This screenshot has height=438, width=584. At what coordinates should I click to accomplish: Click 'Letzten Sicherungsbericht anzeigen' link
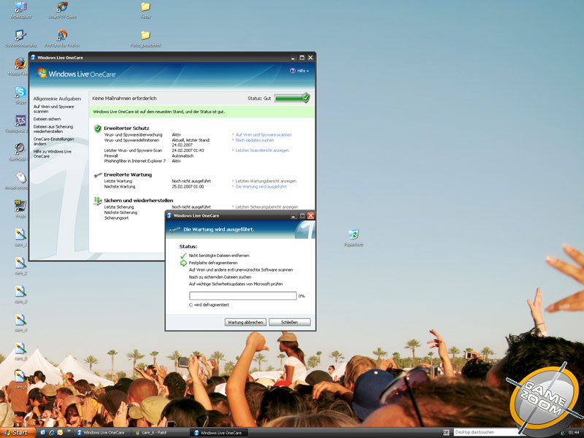point(266,207)
